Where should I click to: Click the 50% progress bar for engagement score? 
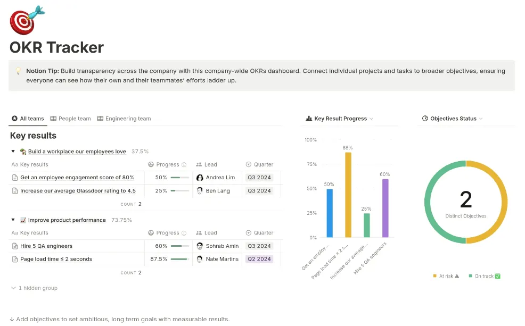pos(180,178)
